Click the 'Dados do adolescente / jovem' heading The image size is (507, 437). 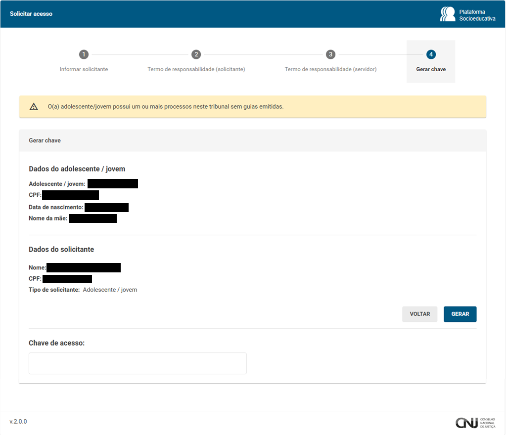77,169
